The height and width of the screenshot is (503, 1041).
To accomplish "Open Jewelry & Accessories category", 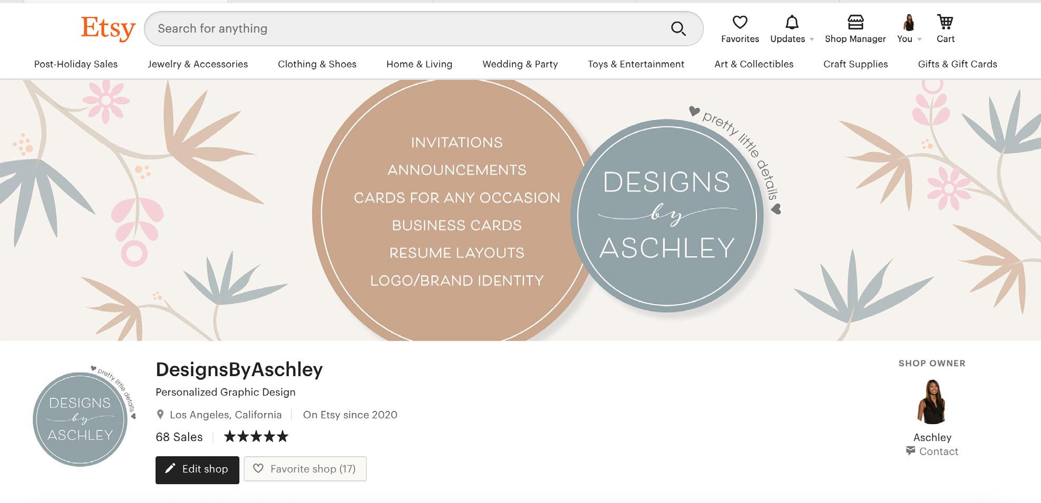I will [x=198, y=64].
